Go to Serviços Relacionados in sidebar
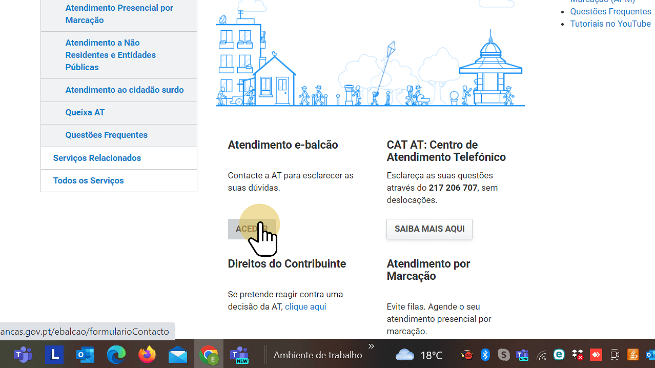655x368 pixels. pyautogui.click(x=97, y=158)
